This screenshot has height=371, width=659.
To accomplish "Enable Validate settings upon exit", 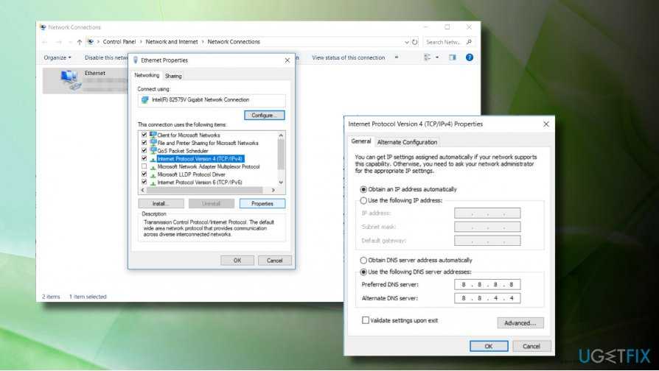I will (366, 320).
